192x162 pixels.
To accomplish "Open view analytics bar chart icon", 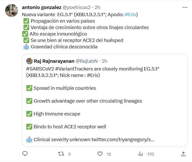I will [141, 154].
